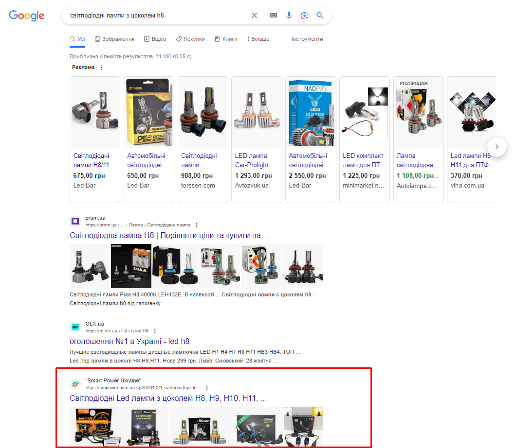The height and width of the screenshot is (448, 517).
Task: Open Інструменти search tools
Action: tap(307, 39)
